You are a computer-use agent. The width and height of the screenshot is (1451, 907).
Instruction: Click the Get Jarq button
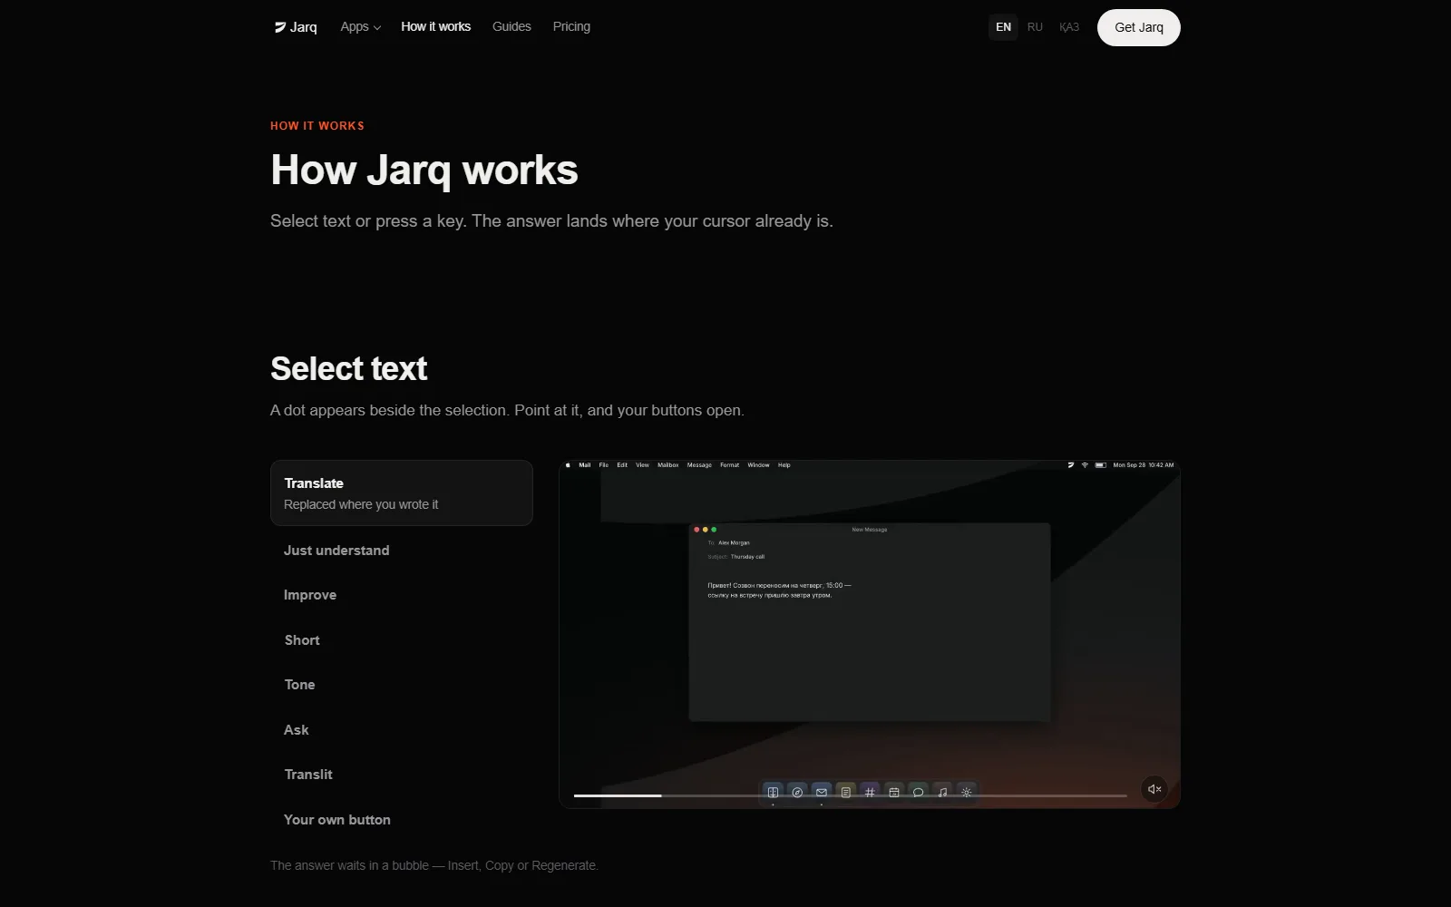coord(1139,27)
